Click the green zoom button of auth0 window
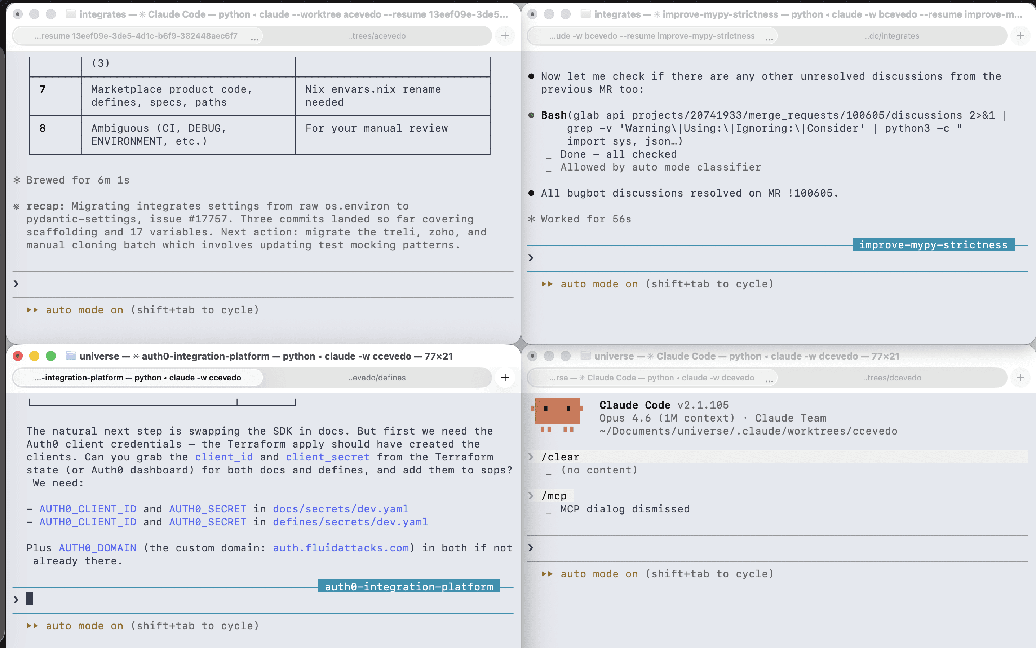Screen dimensions: 1036x648 [x=50, y=356]
